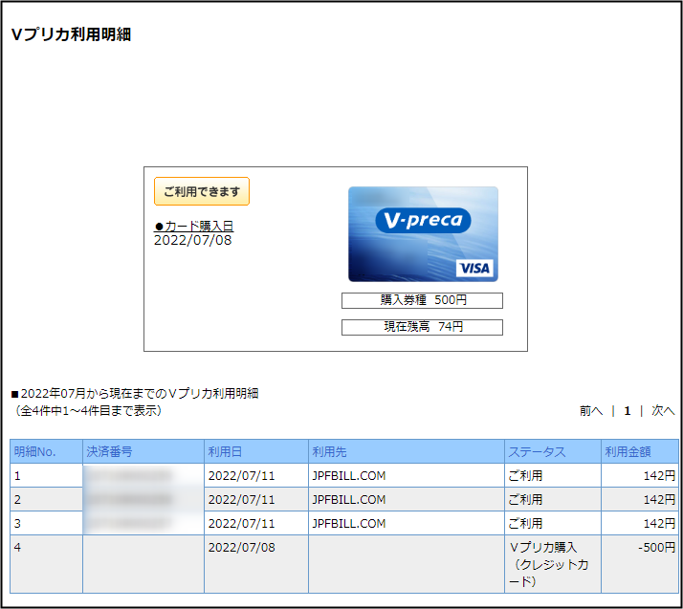This screenshot has width=683, height=609.
Task: Click the 決済番号 column header
Action: 109,451
